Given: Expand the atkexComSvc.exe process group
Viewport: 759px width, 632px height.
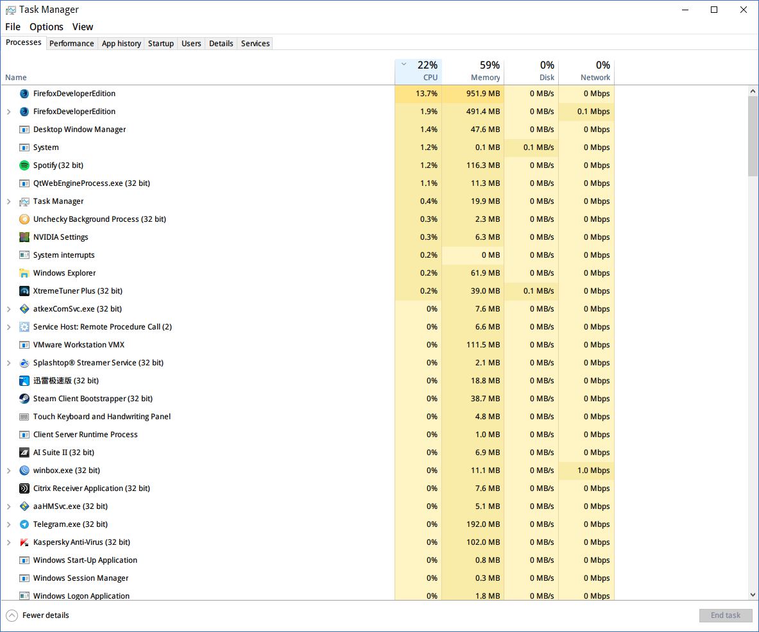Looking at the screenshot, I should (x=9, y=309).
